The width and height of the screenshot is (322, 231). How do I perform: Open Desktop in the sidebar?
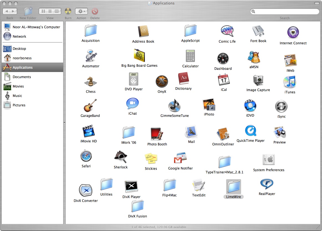33,49
